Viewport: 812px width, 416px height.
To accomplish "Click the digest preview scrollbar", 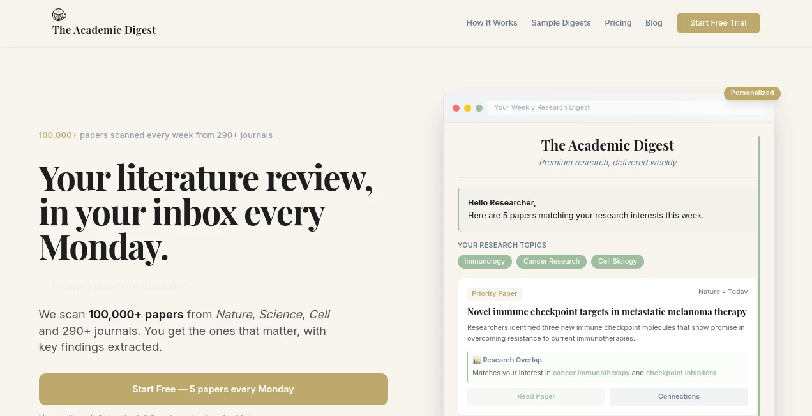I will 759,276.
